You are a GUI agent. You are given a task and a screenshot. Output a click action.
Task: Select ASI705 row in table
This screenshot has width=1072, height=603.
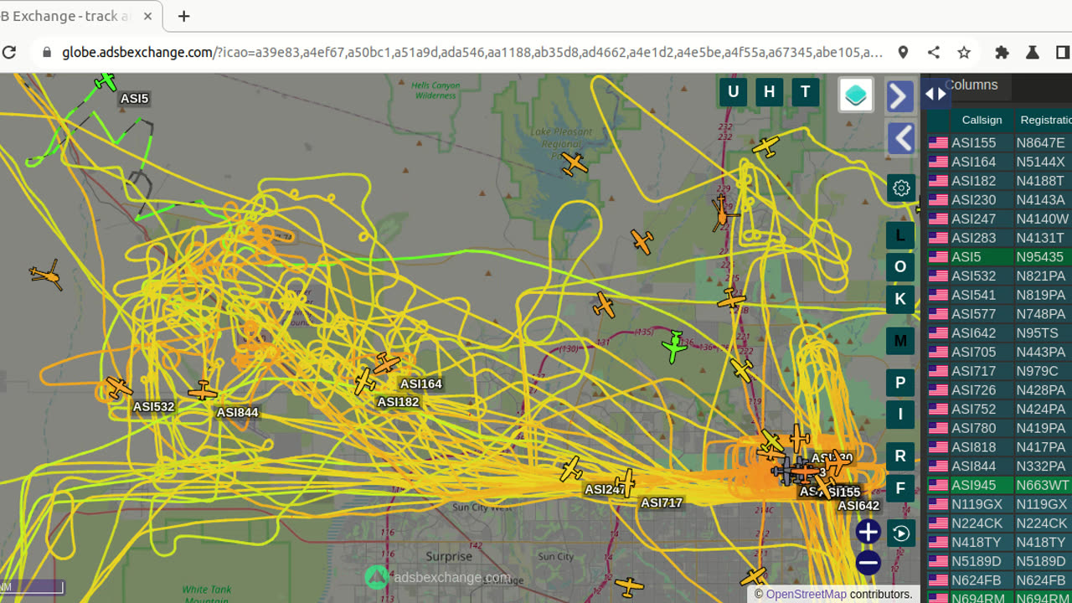[999, 352]
